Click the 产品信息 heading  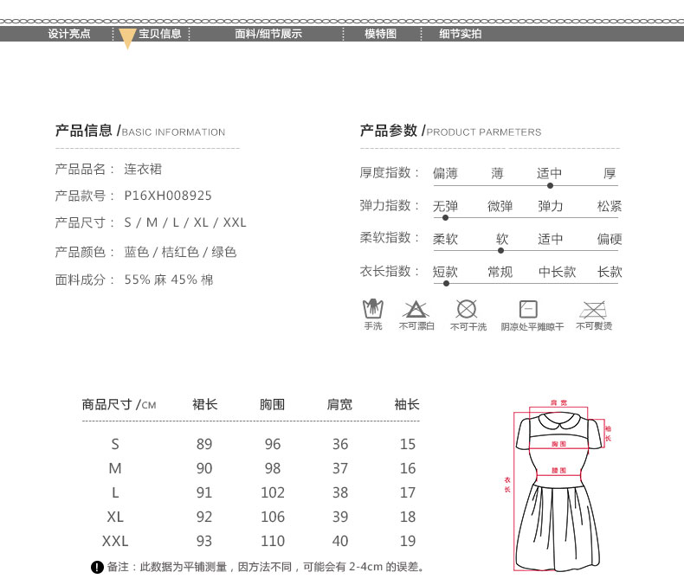[84, 131]
